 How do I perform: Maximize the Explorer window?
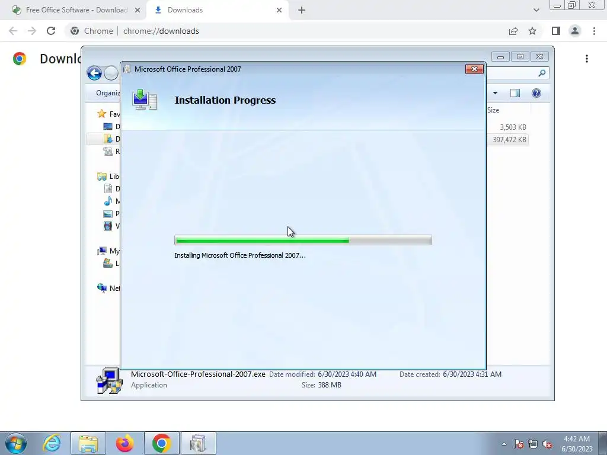(520, 57)
